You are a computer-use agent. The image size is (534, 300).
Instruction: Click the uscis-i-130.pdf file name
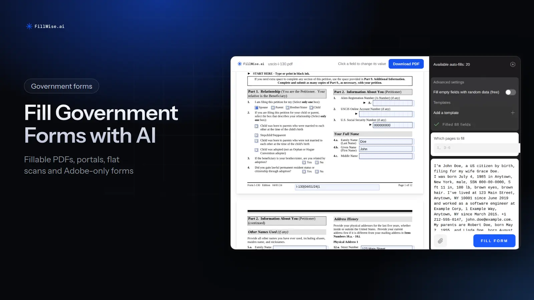280,64
